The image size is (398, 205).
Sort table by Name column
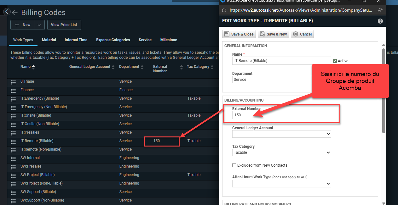(x=27, y=67)
